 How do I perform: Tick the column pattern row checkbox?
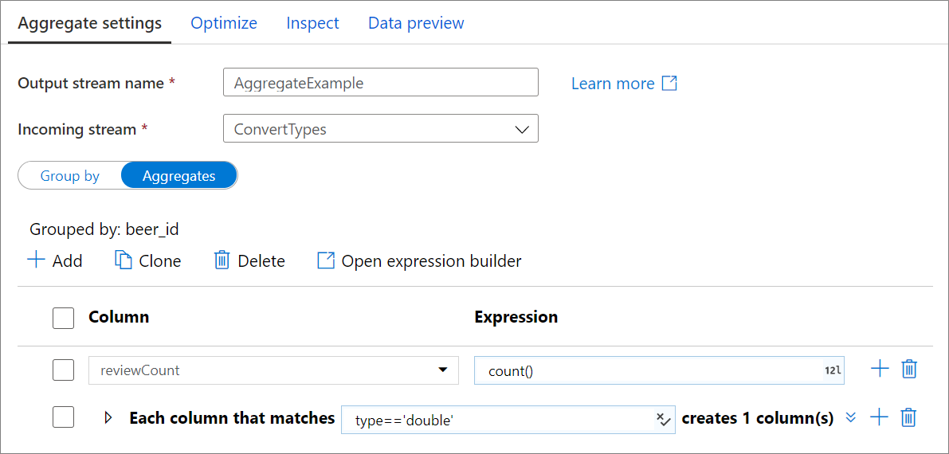[63, 417]
